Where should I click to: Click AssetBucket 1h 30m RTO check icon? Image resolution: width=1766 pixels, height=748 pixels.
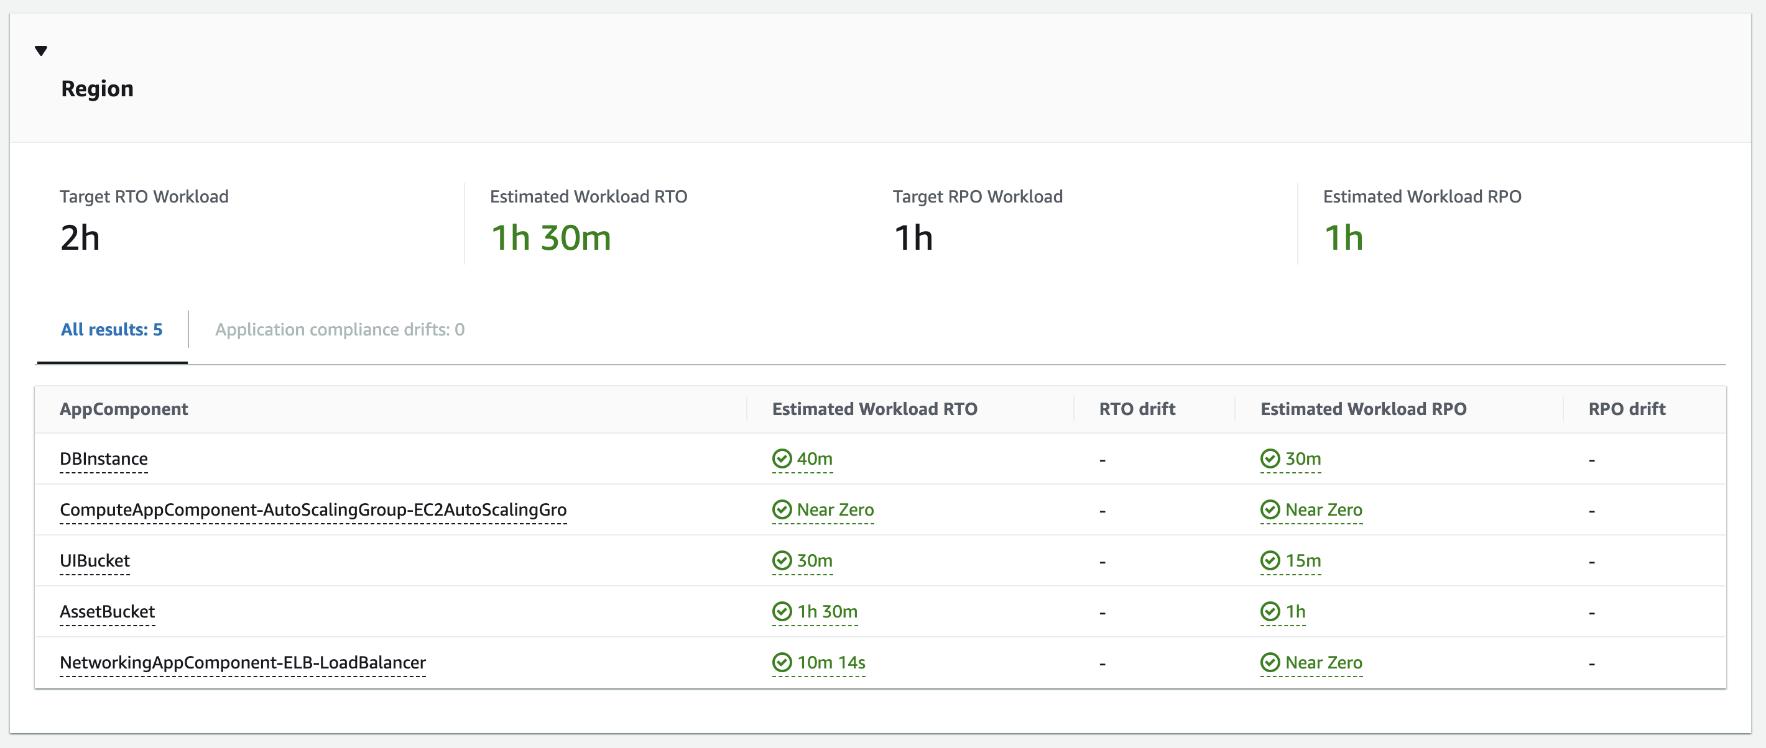782,611
